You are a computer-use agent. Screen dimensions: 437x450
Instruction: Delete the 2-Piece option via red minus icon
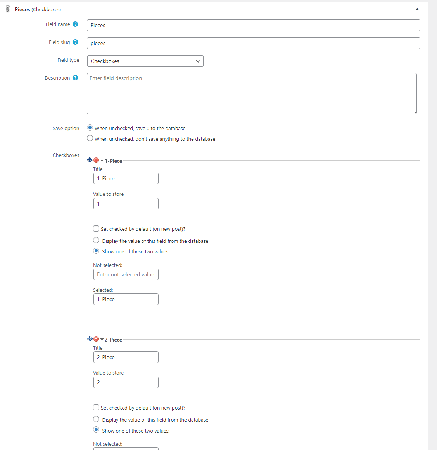tap(96, 339)
